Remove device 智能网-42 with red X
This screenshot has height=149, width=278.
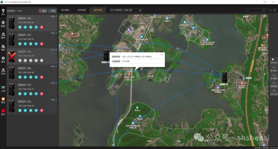pos(42,27)
